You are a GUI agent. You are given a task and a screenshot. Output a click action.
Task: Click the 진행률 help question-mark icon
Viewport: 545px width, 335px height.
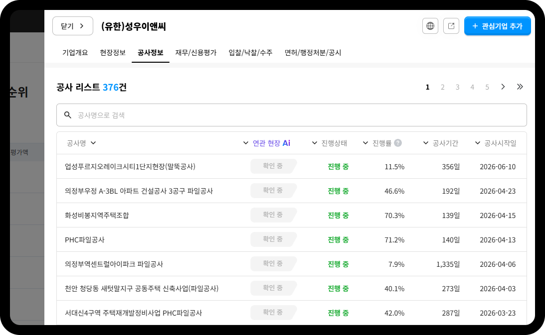coord(398,143)
